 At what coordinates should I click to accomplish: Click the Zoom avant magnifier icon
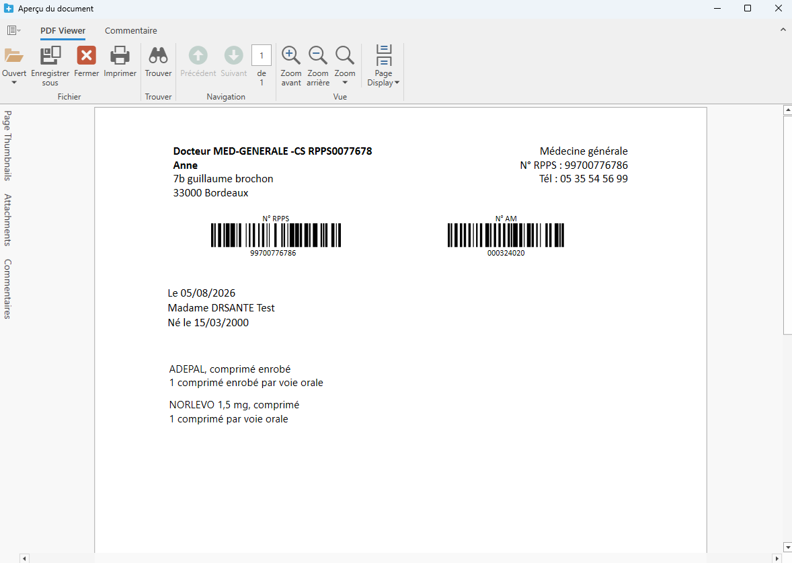point(291,56)
